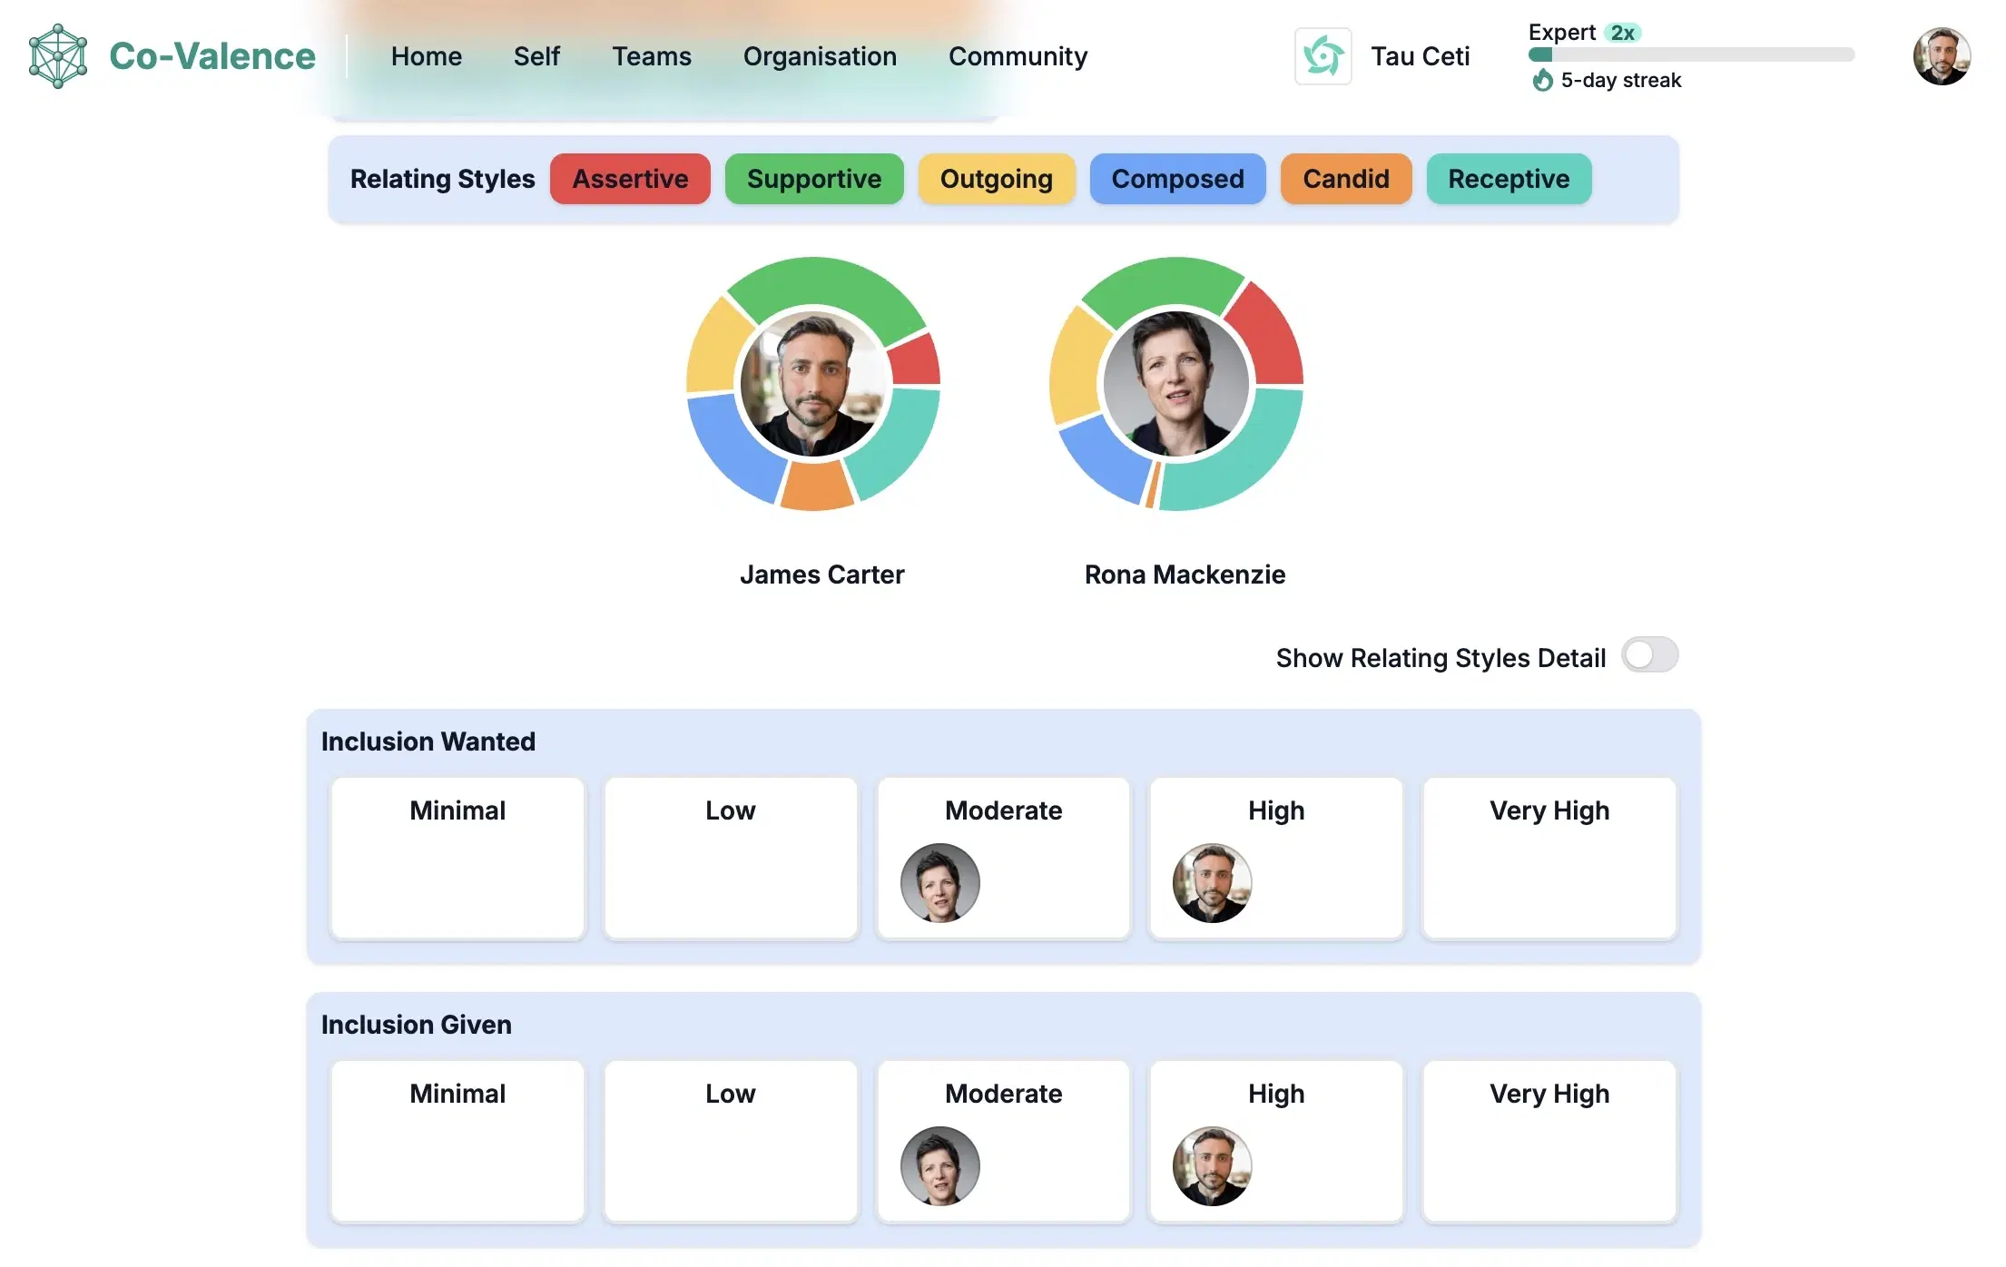Click Rona's avatar in Inclusion Given Moderate

939,1165
